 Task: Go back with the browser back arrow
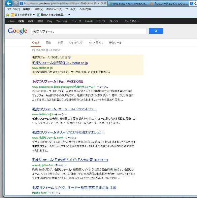[9, 3]
